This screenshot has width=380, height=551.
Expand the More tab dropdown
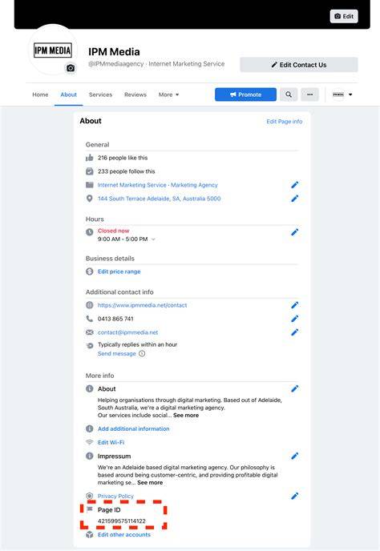(168, 95)
